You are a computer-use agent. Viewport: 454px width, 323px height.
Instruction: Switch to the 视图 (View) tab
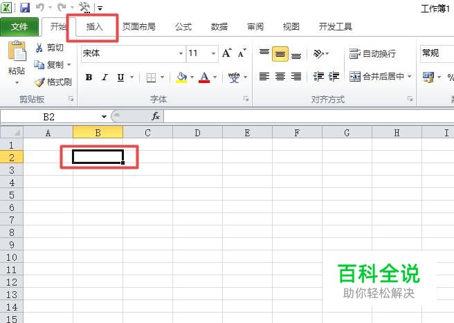pyautogui.click(x=291, y=27)
